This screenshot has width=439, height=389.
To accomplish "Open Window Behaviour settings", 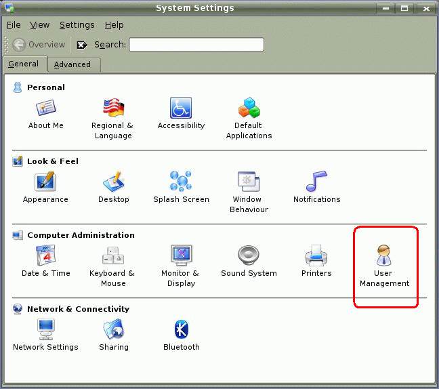I will coord(249,182).
